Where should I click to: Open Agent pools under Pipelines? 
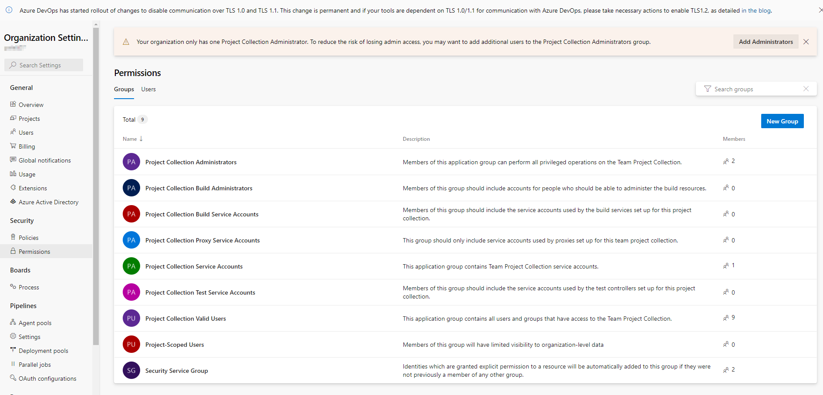pos(35,323)
